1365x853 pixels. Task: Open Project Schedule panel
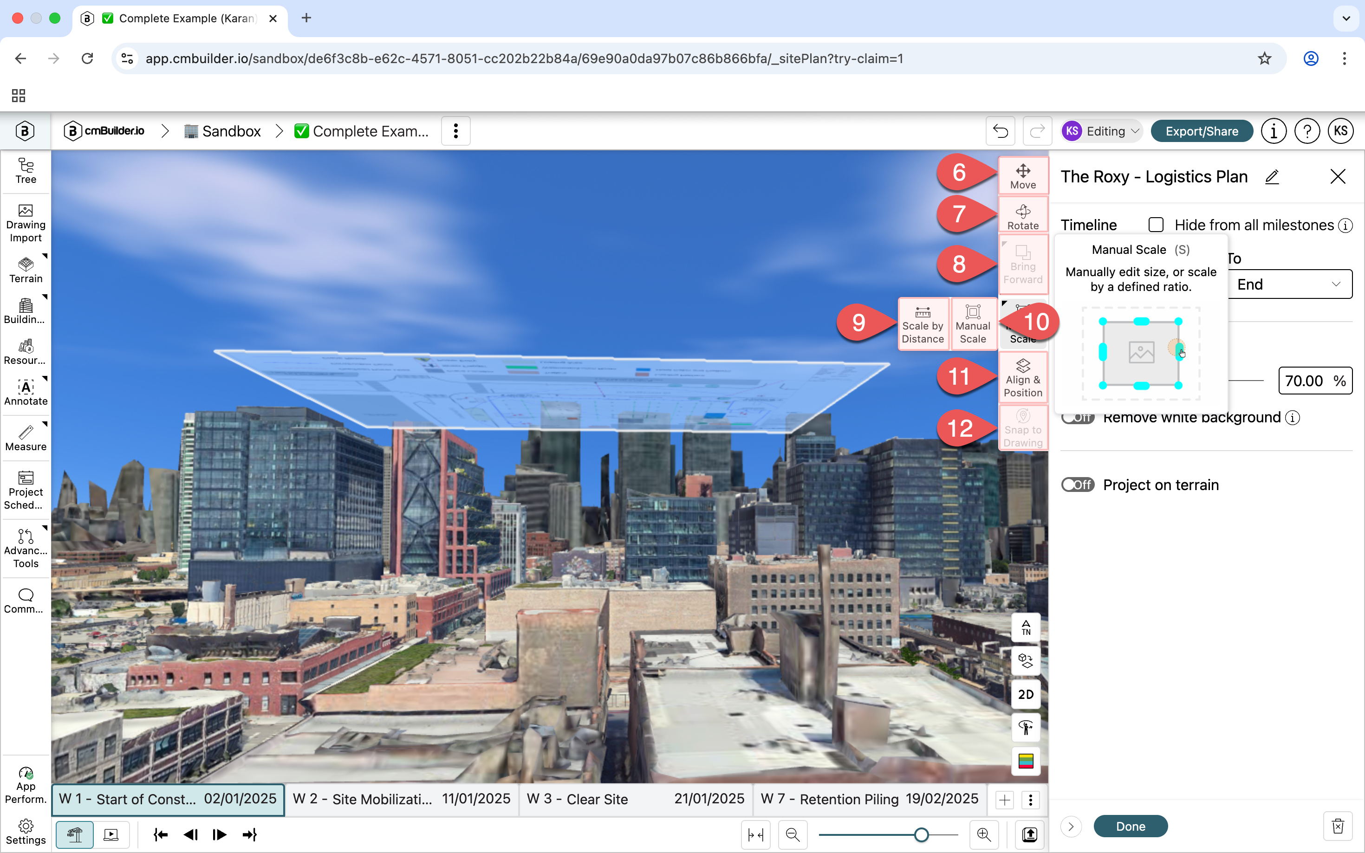point(26,490)
